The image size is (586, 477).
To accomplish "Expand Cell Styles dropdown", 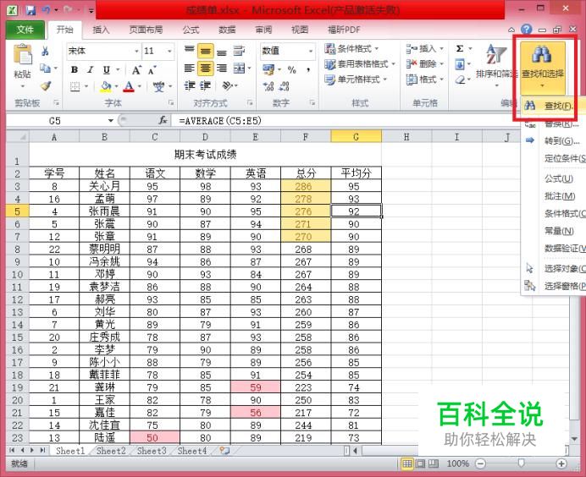I will click(385, 79).
